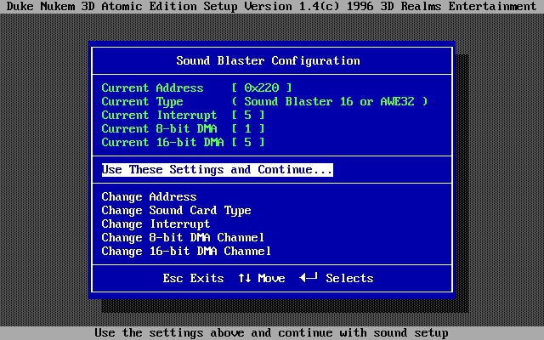This screenshot has height=340, width=544.
Task: Click the Current Address label
Action: (152, 88)
